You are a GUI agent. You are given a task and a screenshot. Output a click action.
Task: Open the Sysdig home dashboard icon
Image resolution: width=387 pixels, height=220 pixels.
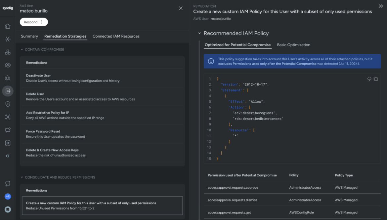click(x=7, y=26)
